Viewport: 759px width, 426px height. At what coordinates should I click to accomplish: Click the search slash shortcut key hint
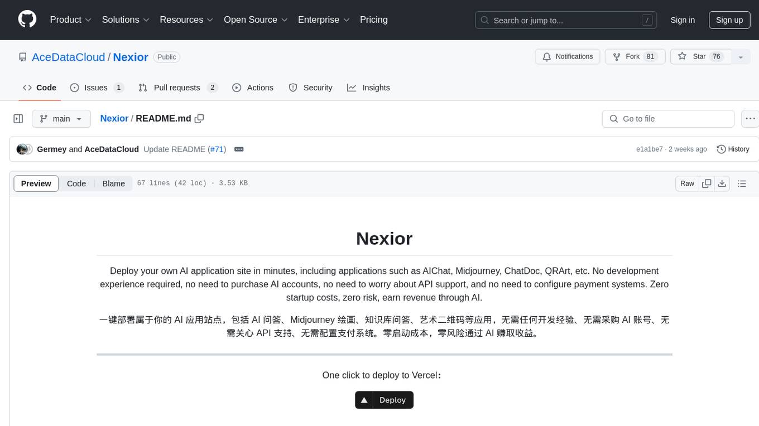click(x=647, y=20)
